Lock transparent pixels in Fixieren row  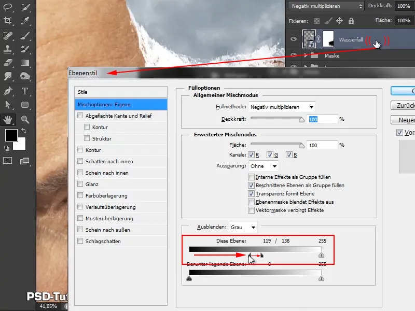316,21
